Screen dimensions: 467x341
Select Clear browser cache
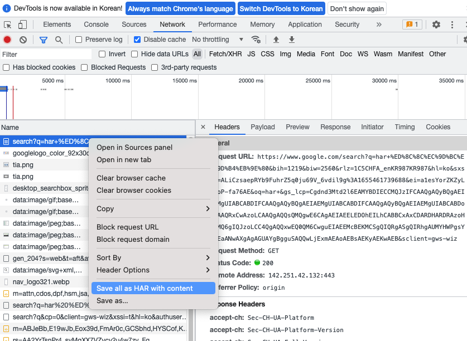(x=153, y=178)
